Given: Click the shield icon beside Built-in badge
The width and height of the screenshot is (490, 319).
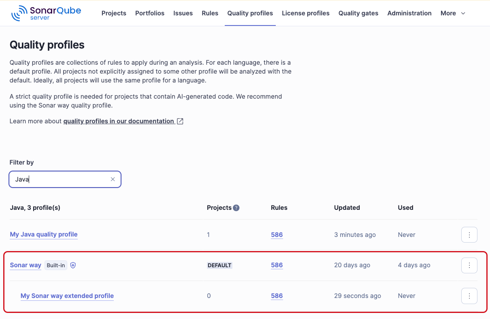Looking at the screenshot, I should coord(73,265).
